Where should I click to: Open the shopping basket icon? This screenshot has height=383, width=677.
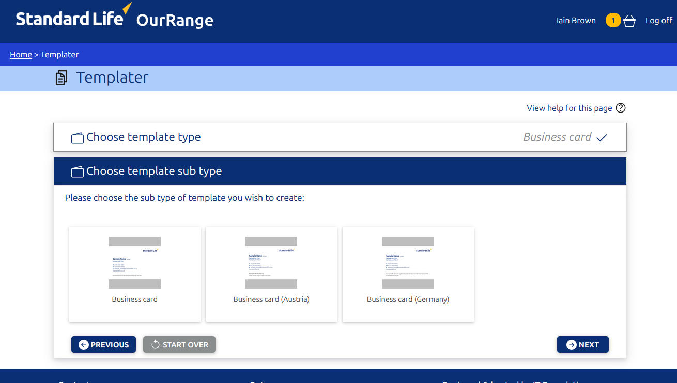click(x=629, y=21)
